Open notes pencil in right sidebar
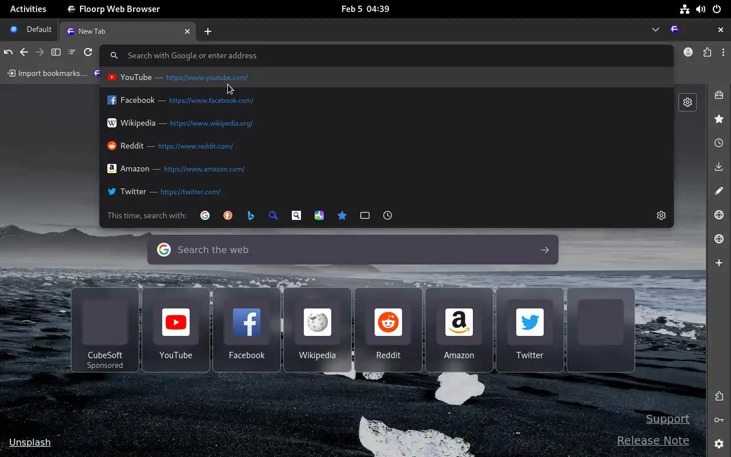Image resolution: width=731 pixels, height=457 pixels. (x=719, y=191)
